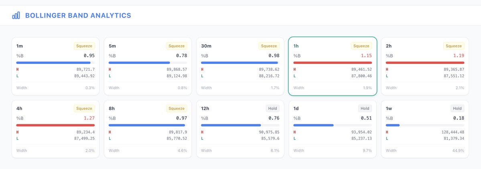Screen dimensions: 481x169
Task: Click the Squeeze badge on the 4h card
Action: 84,109
